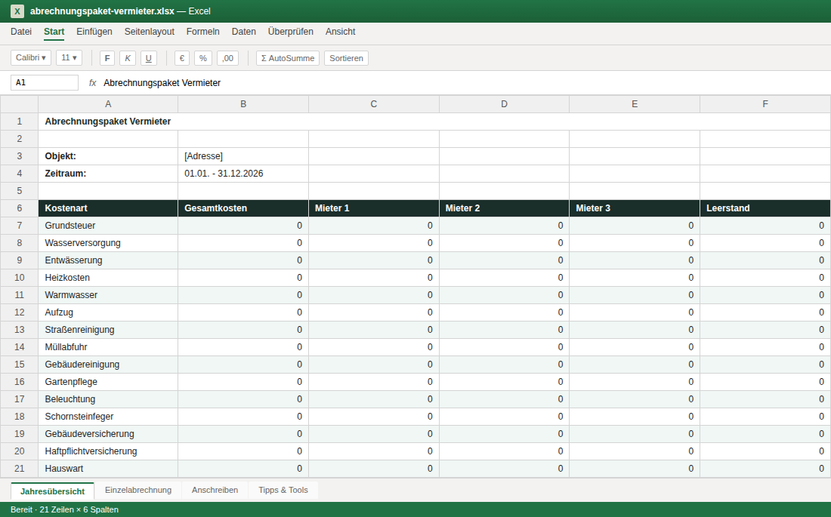Image resolution: width=831 pixels, height=517 pixels.
Task: Open the Seitenlayout tab
Action: click(x=150, y=32)
